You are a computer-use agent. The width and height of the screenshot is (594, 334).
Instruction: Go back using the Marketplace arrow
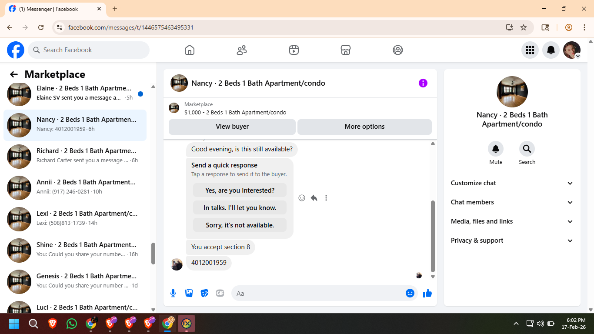tap(14, 74)
